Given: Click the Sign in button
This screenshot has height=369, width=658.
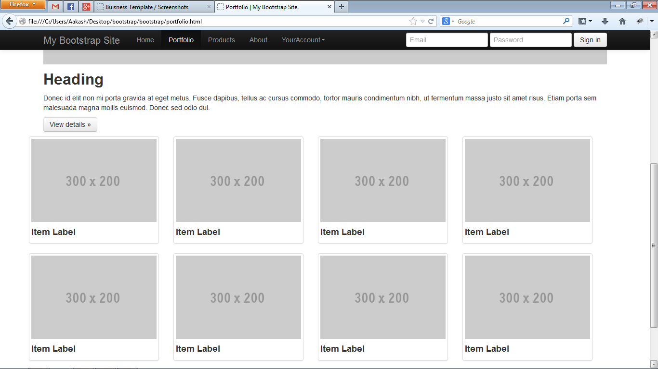Looking at the screenshot, I should [x=590, y=40].
